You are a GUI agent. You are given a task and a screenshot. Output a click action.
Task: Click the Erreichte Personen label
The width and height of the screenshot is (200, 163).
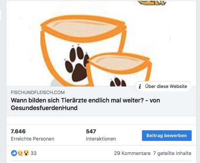[x=33, y=139]
